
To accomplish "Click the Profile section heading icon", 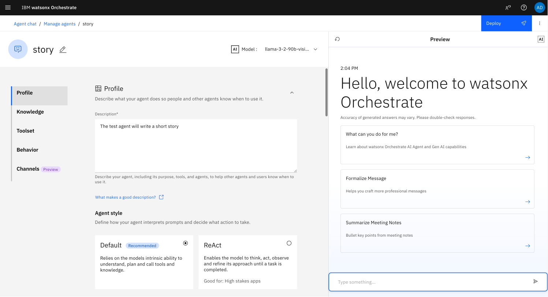I will [98, 89].
